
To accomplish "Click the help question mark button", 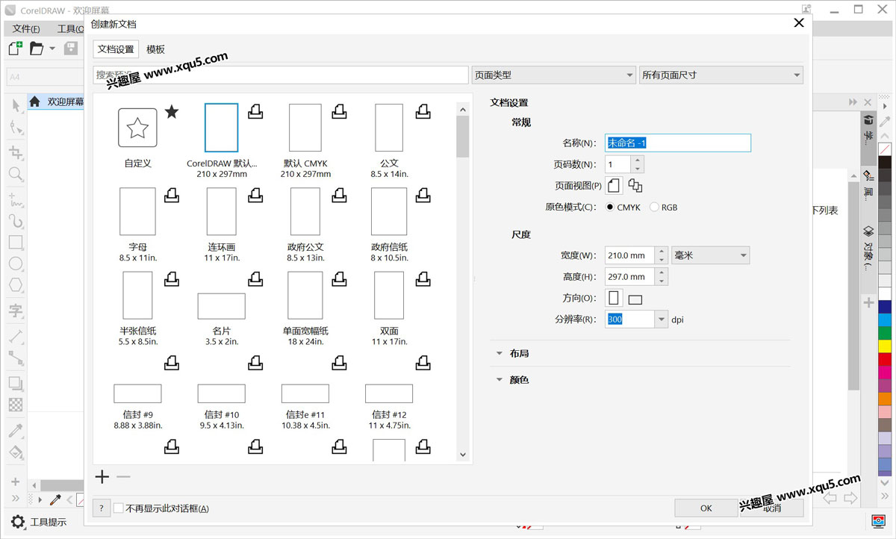I will [x=102, y=508].
